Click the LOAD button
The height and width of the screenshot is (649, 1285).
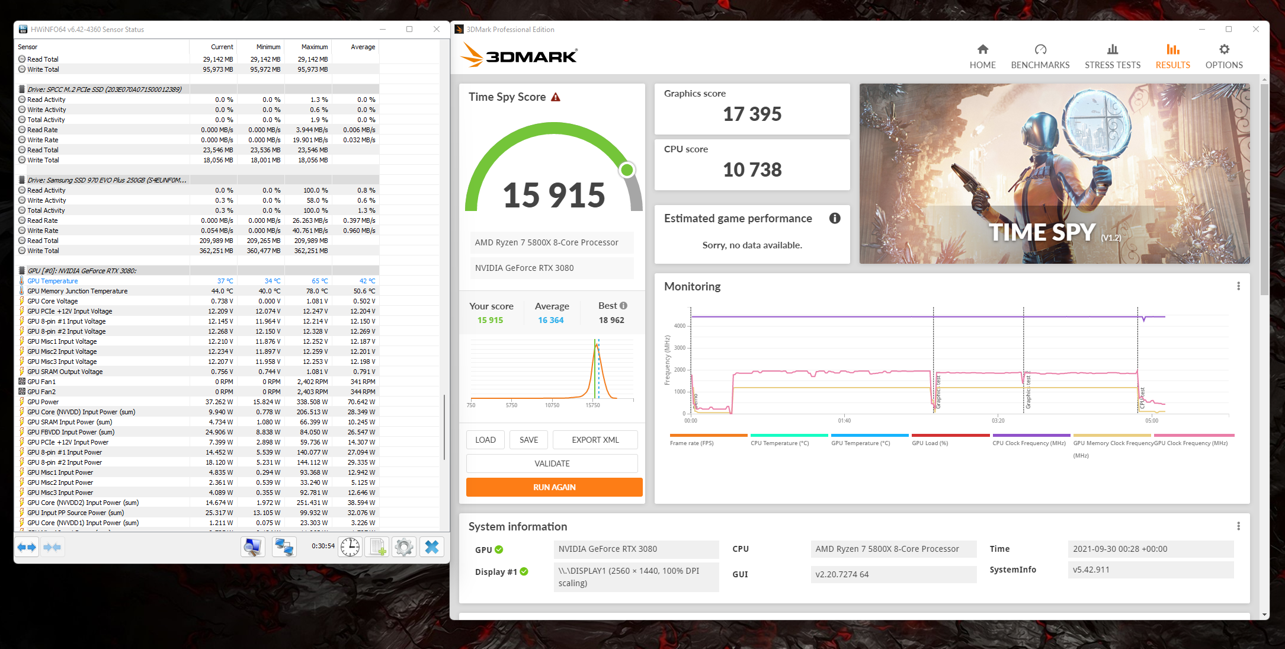click(485, 440)
